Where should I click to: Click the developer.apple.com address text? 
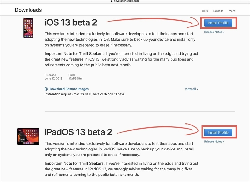126,1
